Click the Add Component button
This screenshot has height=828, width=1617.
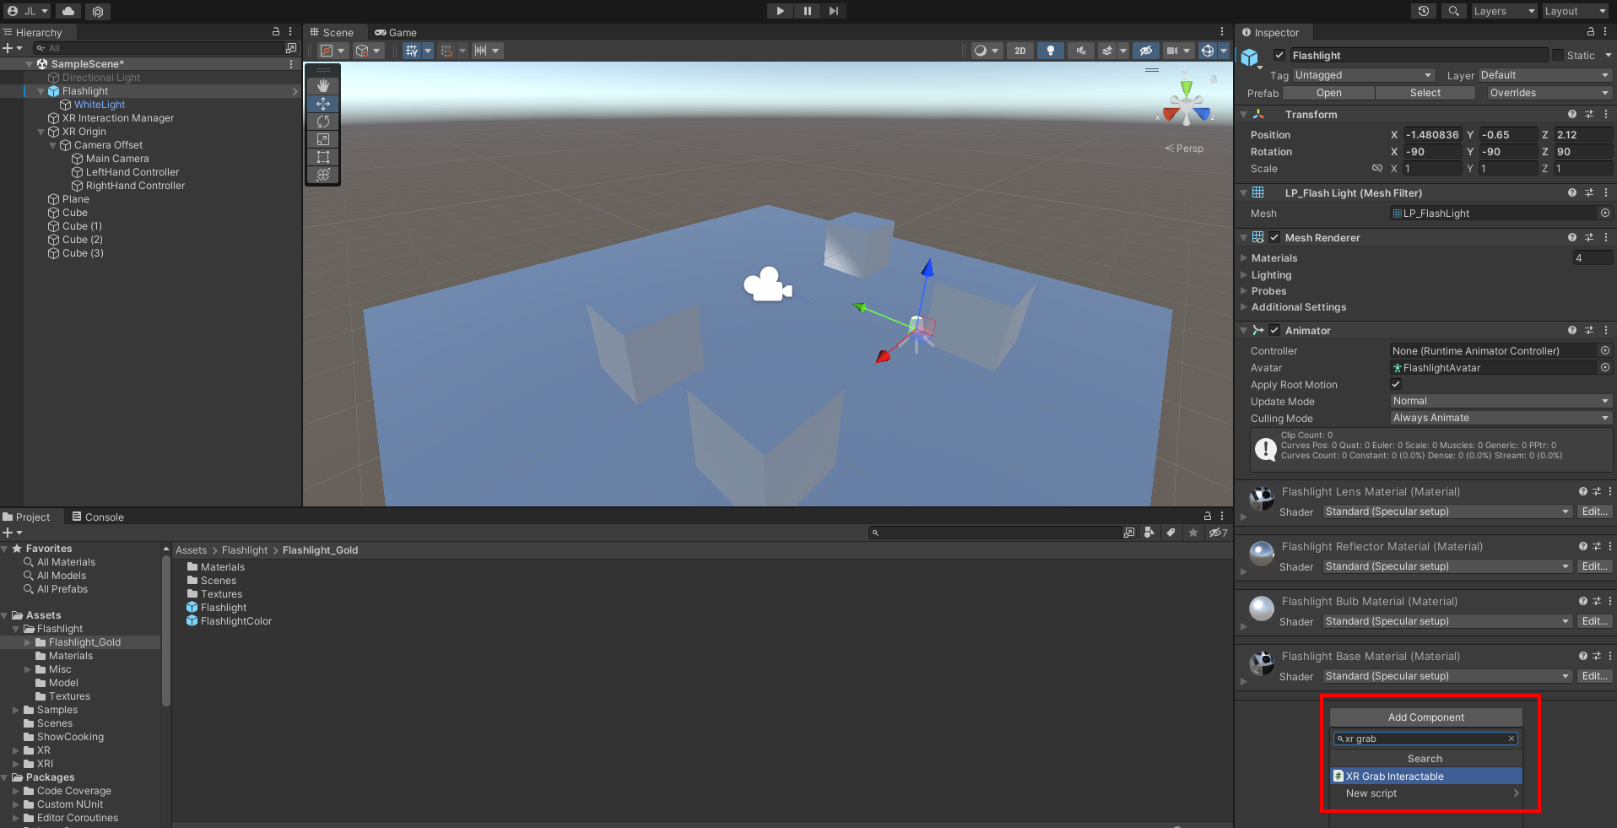(x=1425, y=717)
